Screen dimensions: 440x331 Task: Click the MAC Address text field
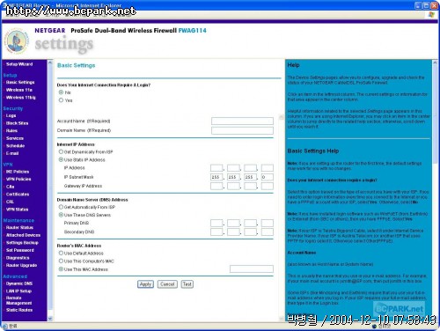pyautogui.click(x=252, y=269)
